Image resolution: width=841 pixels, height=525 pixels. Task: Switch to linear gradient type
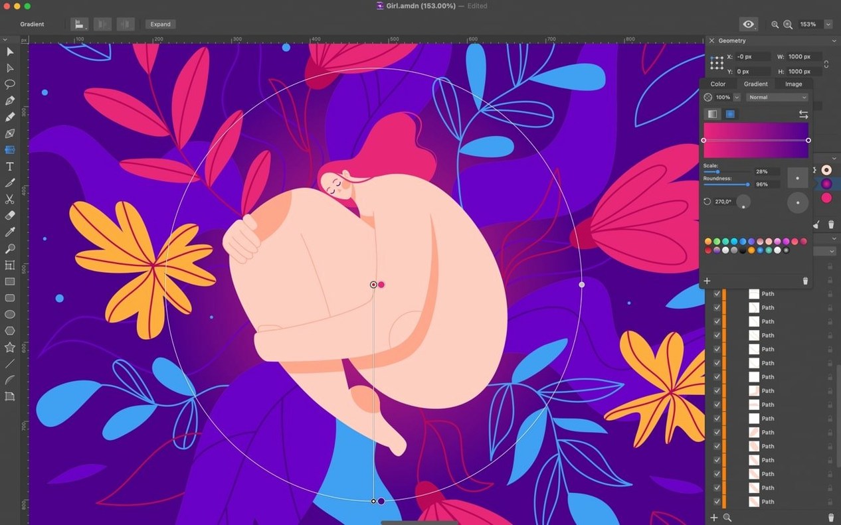(x=712, y=114)
